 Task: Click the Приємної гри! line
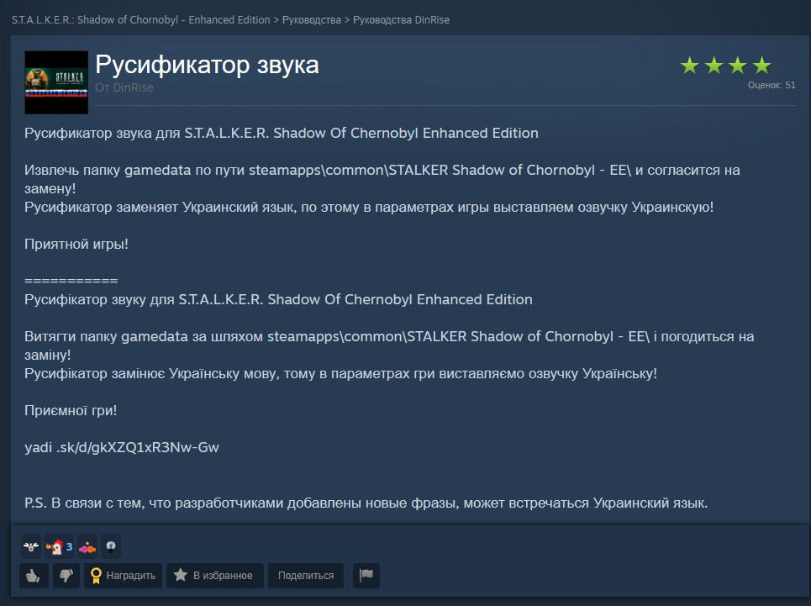click(71, 410)
